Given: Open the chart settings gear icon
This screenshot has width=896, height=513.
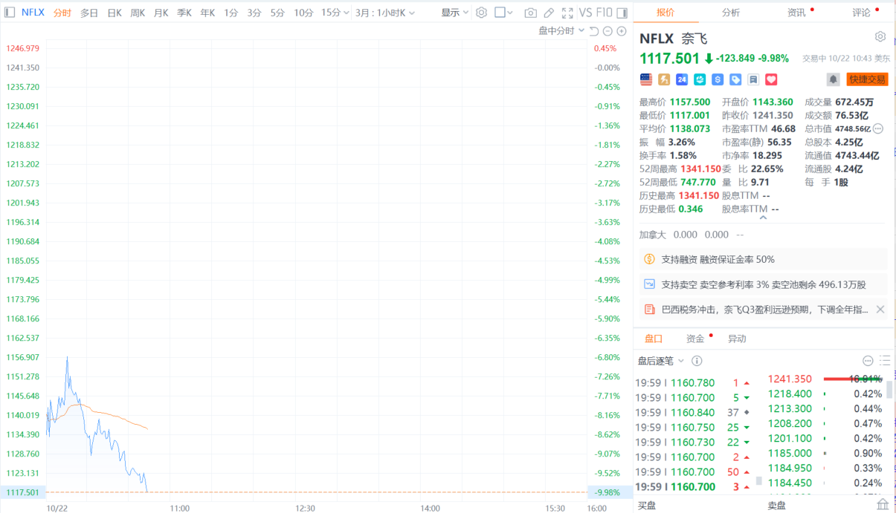Looking at the screenshot, I should pyautogui.click(x=481, y=13).
